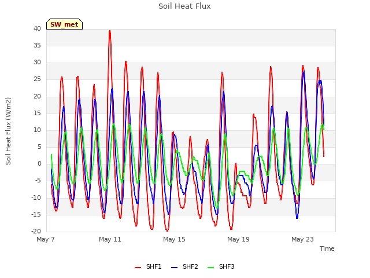This screenshot has width=370, height=278.
Task: Click the 10 y-axis tick label
Action: point(37,130)
